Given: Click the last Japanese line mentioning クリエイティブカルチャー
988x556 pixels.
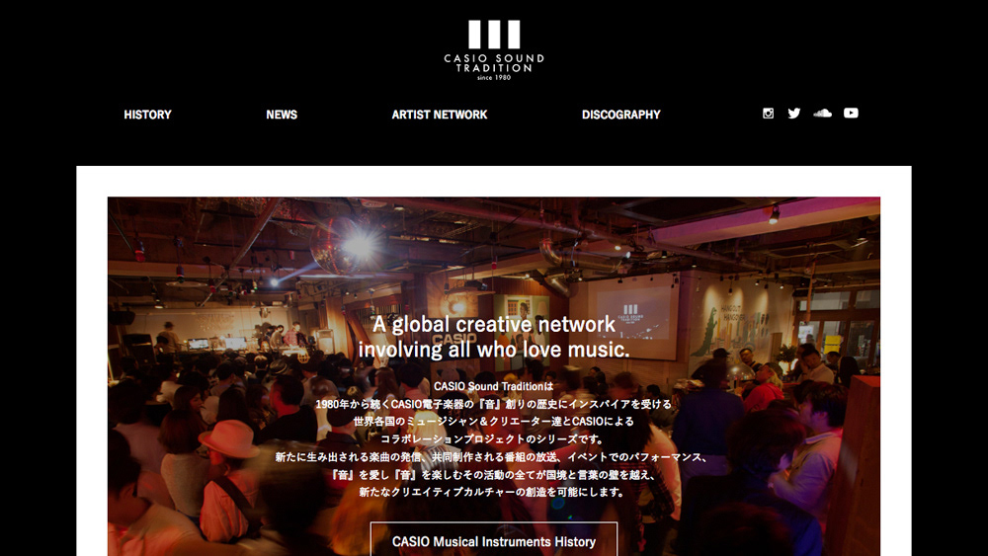Looking at the screenshot, I should tap(491, 493).
